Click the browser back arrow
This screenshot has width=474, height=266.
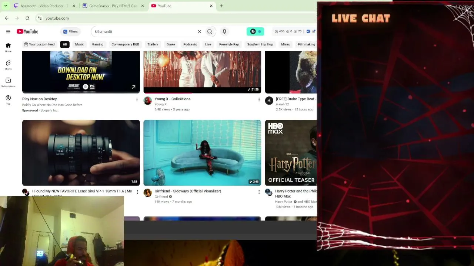[x=7, y=18]
